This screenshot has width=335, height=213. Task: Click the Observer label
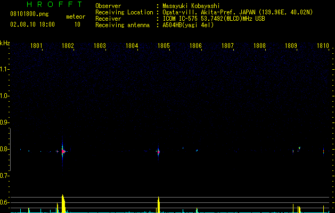(x=108, y=6)
